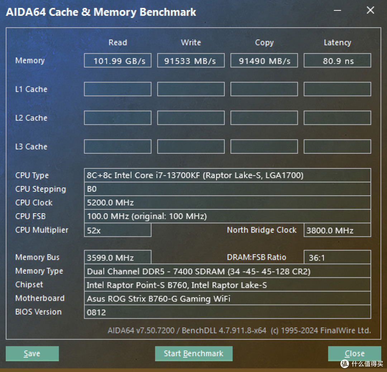The image size is (387, 372).
Task: Close the benchmark dialog via Close button
Action: tap(354, 353)
